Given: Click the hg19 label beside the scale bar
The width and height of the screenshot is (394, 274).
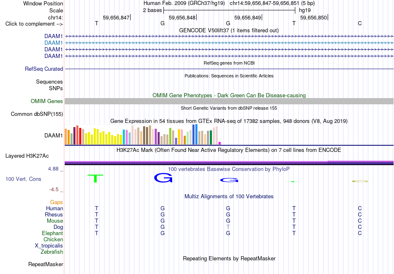Looking at the screenshot, I should point(305,10).
